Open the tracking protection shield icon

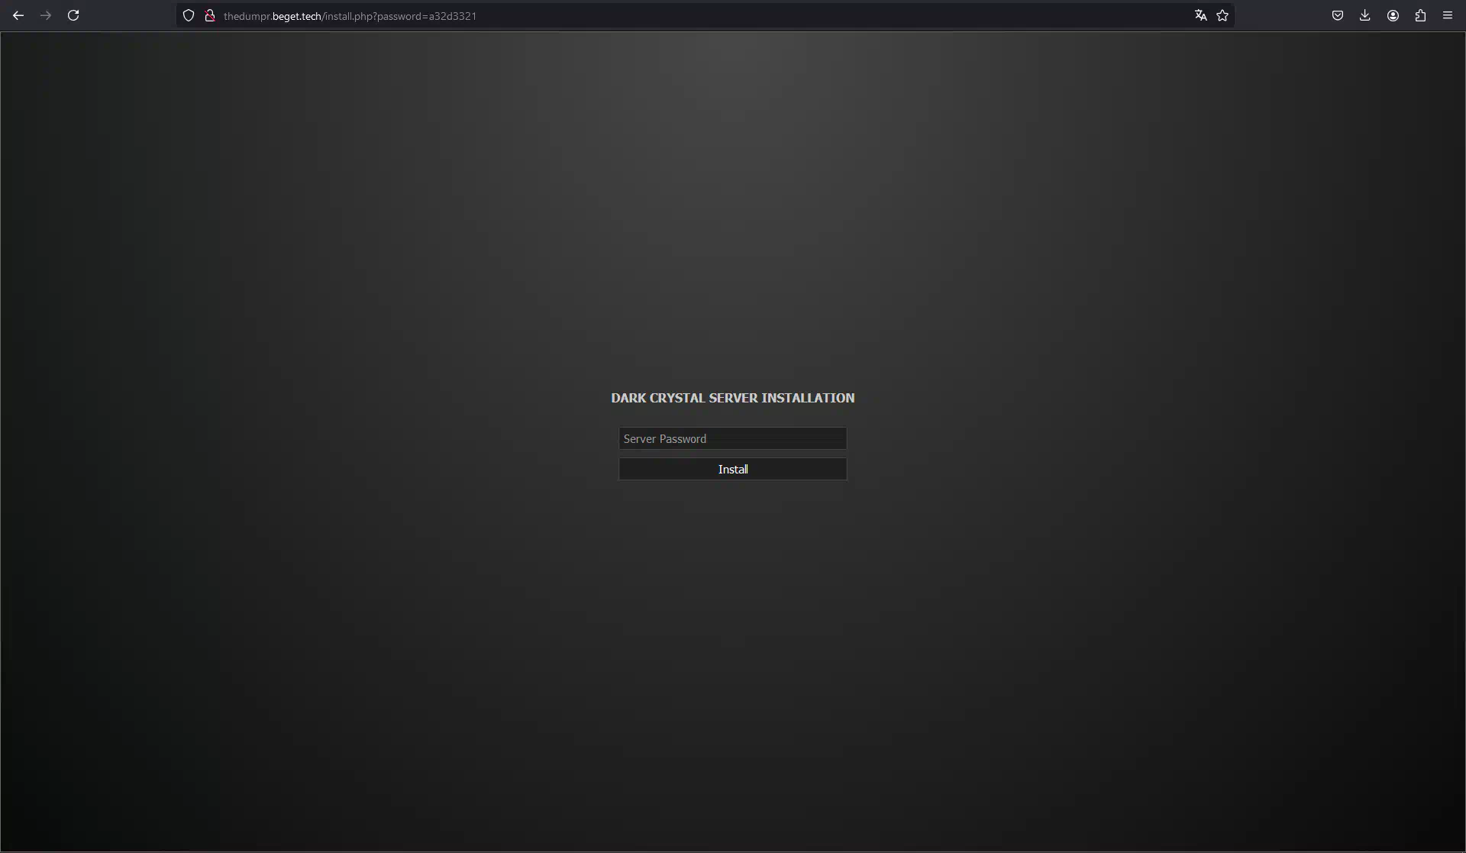pyautogui.click(x=189, y=15)
